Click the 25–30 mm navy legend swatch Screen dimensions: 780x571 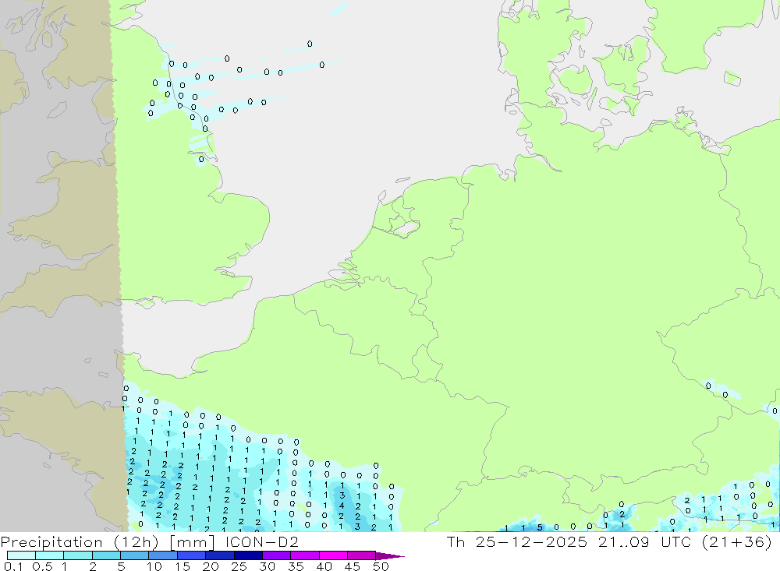[x=248, y=555]
